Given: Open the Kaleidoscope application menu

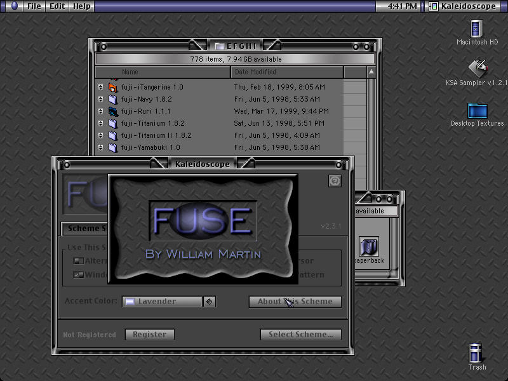Looking at the screenshot, I should point(463,6).
